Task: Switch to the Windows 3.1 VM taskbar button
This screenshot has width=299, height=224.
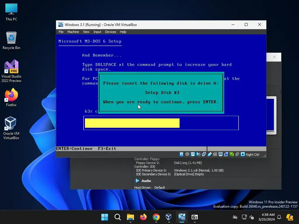Action: pos(182,217)
